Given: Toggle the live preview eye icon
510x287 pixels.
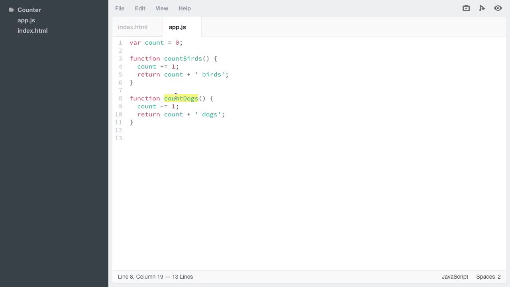Looking at the screenshot, I should click(x=498, y=8).
